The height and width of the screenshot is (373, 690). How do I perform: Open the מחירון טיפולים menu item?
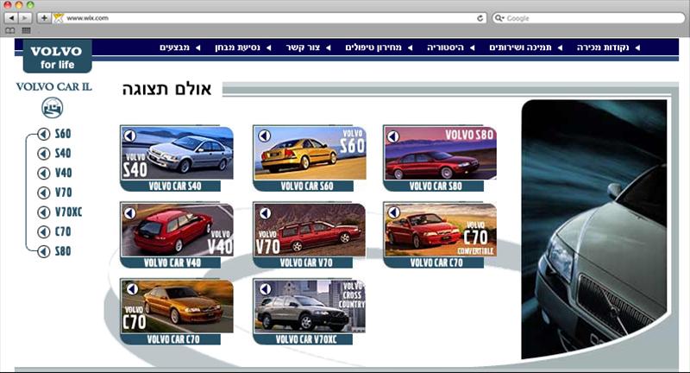pos(373,47)
